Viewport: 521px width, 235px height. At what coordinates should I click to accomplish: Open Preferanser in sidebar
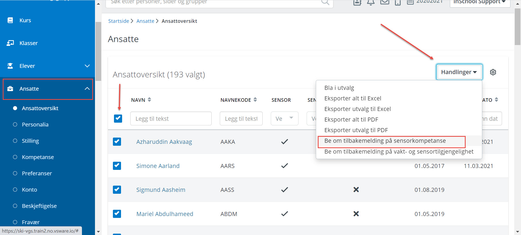click(x=37, y=173)
